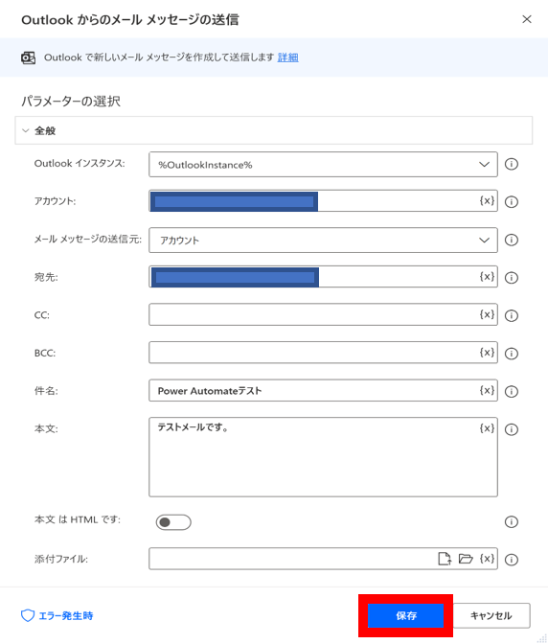Click the variable picker icon in アカウント field
Screen dimensions: 548x644
tap(487, 201)
